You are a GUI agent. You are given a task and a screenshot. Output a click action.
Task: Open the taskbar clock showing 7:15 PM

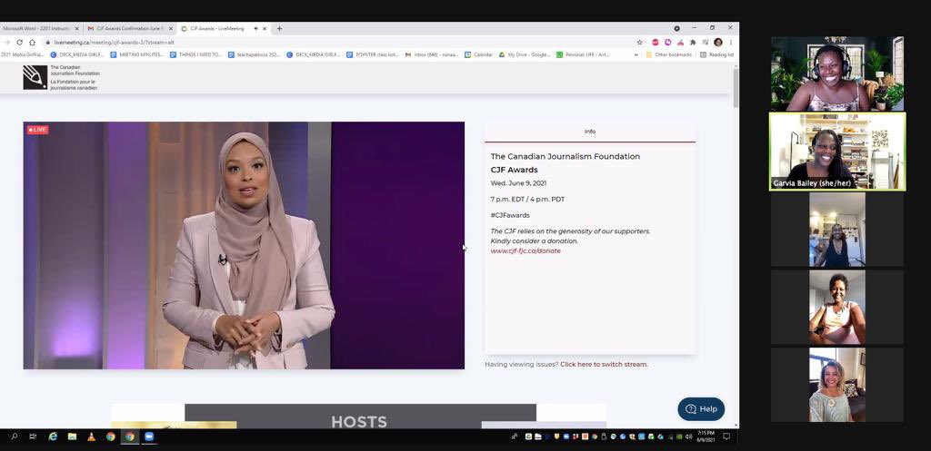point(706,436)
